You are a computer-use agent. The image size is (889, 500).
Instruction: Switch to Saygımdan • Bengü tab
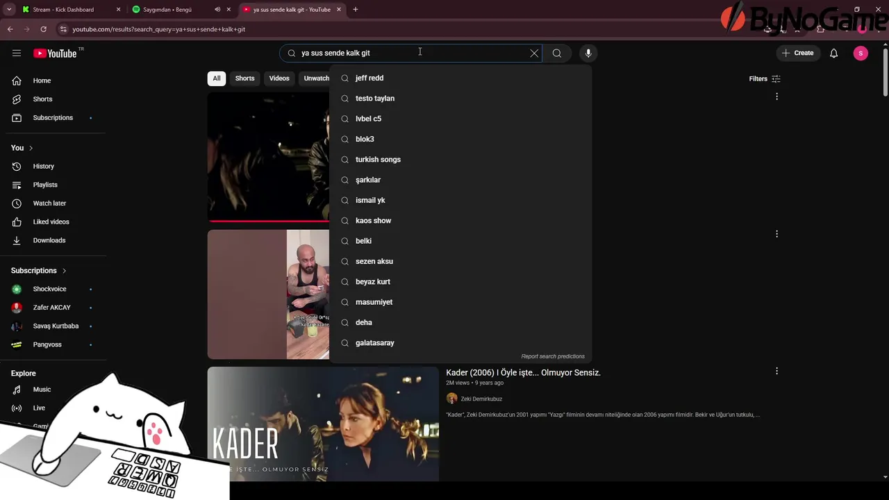(x=167, y=10)
